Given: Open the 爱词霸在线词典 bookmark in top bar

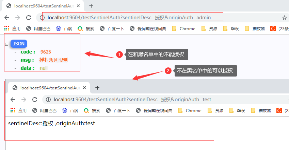Looking at the screenshot, I should point(148,29).
